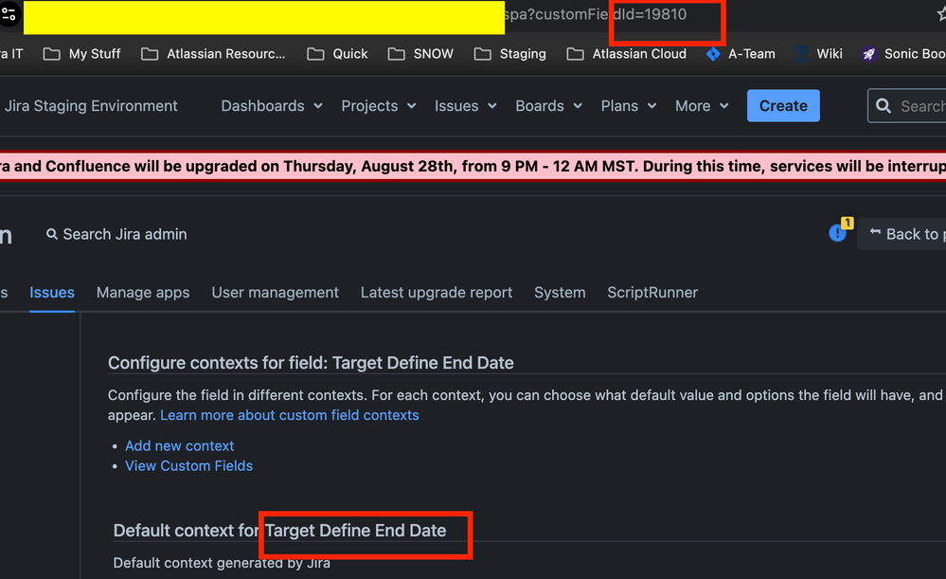Select the Manage apps tab

pyautogui.click(x=143, y=292)
